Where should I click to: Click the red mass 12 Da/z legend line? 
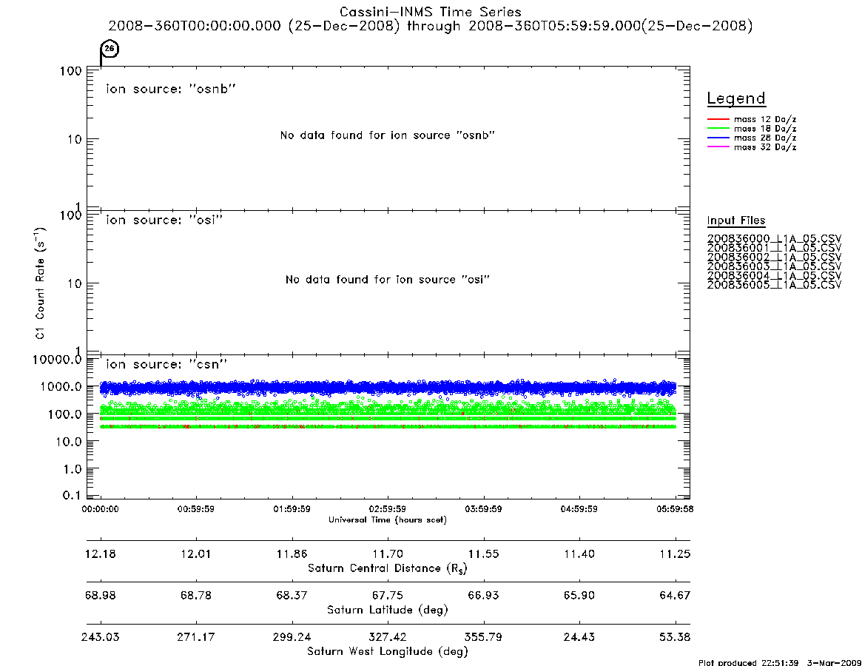pyautogui.click(x=718, y=119)
